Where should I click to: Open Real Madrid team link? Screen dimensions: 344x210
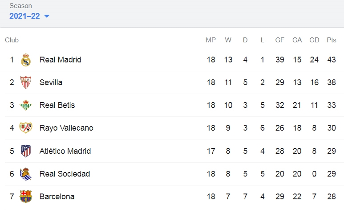(x=61, y=60)
